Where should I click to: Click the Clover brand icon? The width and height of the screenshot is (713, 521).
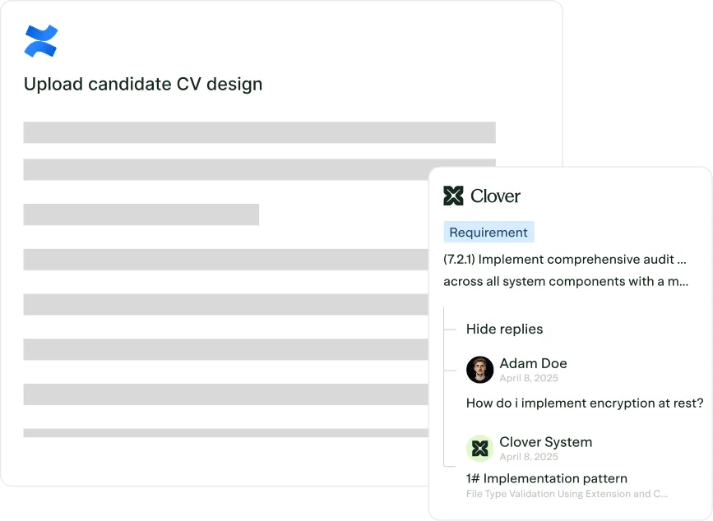point(454,196)
